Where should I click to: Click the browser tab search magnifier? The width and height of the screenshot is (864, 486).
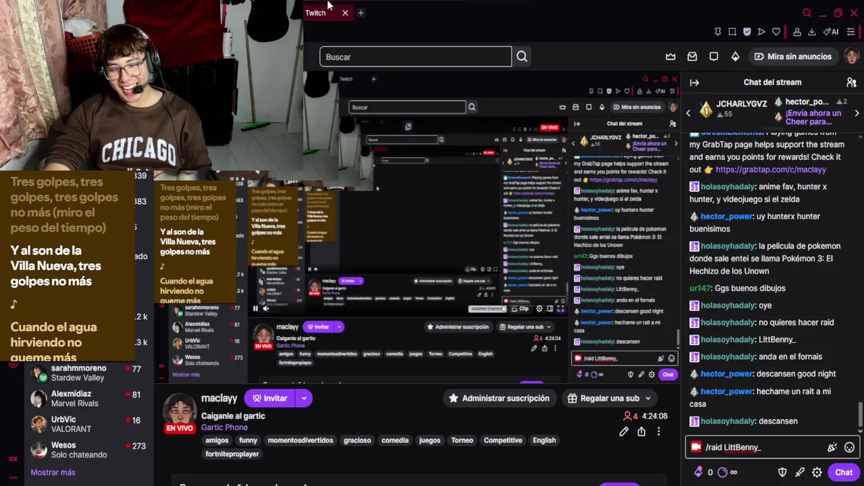(807, 13)
